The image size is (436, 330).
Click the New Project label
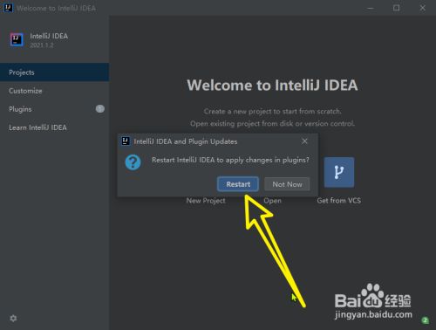pyautogui.click(x=206, y=201)
